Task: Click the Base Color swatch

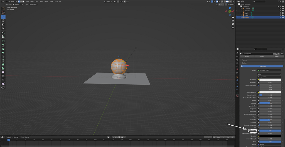Action: tap(270, 80)
